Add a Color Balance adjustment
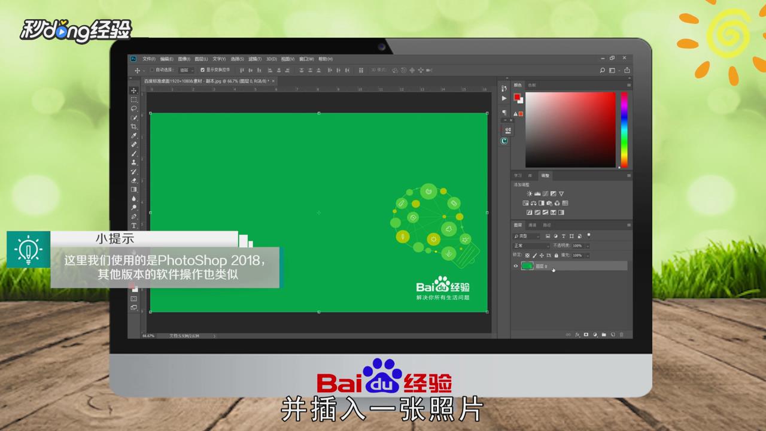 click(533, 204)
